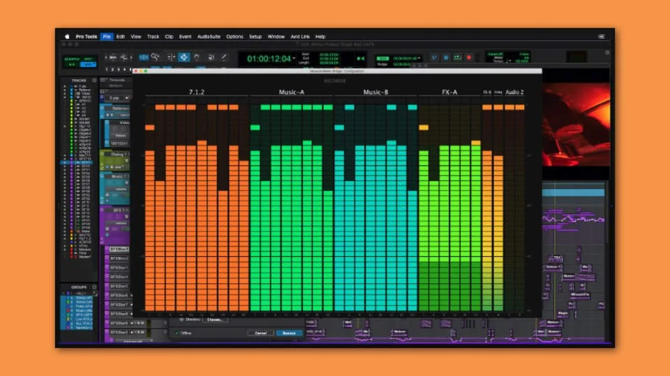This screenshot has height=376, width=670.
Task: Toggle Count Off in MIDI controls
Action: 496,54
